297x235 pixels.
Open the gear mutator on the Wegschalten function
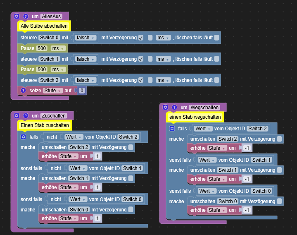coord(165,108)
